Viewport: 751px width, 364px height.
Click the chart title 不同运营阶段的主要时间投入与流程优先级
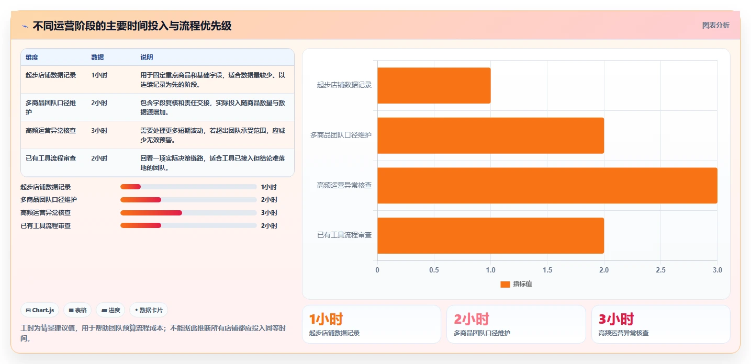pos(132,26)
